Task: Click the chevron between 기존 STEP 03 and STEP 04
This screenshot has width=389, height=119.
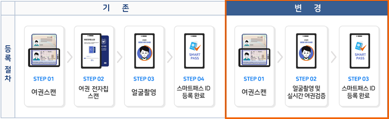Action: tap(170, 57)
